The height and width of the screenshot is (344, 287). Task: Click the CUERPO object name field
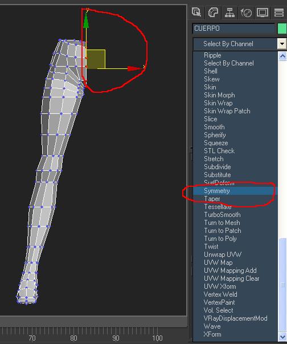click(233, 28)
